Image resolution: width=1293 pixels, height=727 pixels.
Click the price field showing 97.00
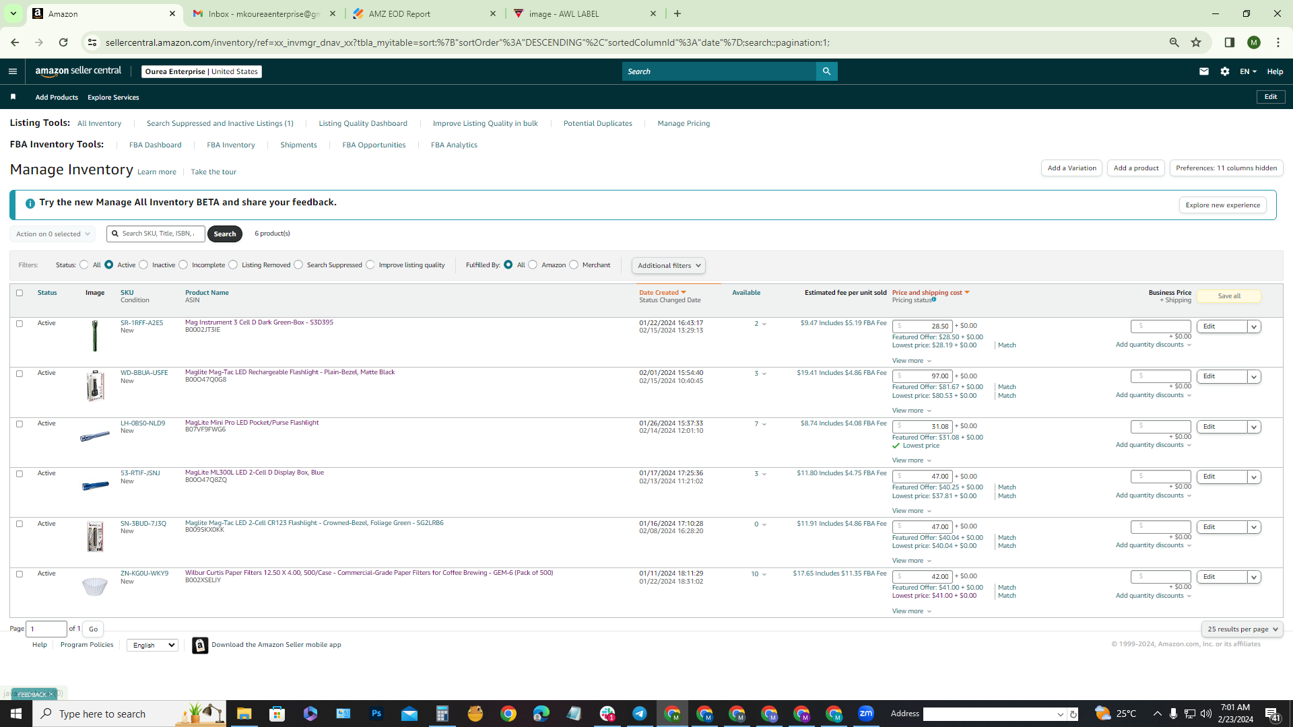click(922, 376)
